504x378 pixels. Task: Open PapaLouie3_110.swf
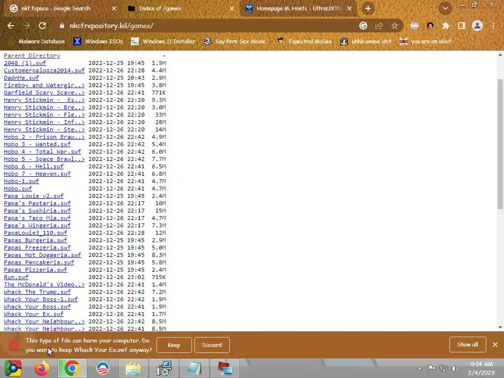35,233
